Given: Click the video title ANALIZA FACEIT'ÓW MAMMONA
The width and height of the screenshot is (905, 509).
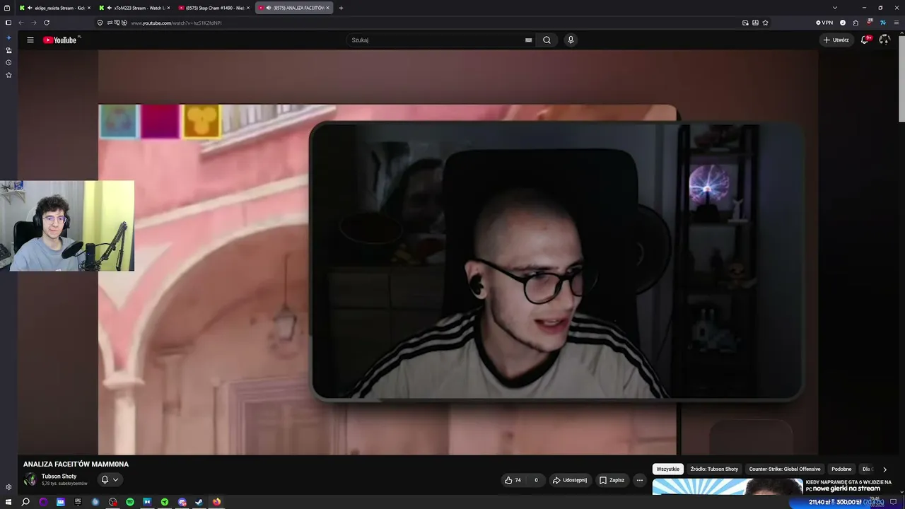Looking at the screenshot, I should pyautogui.click(x=76, y=464).
